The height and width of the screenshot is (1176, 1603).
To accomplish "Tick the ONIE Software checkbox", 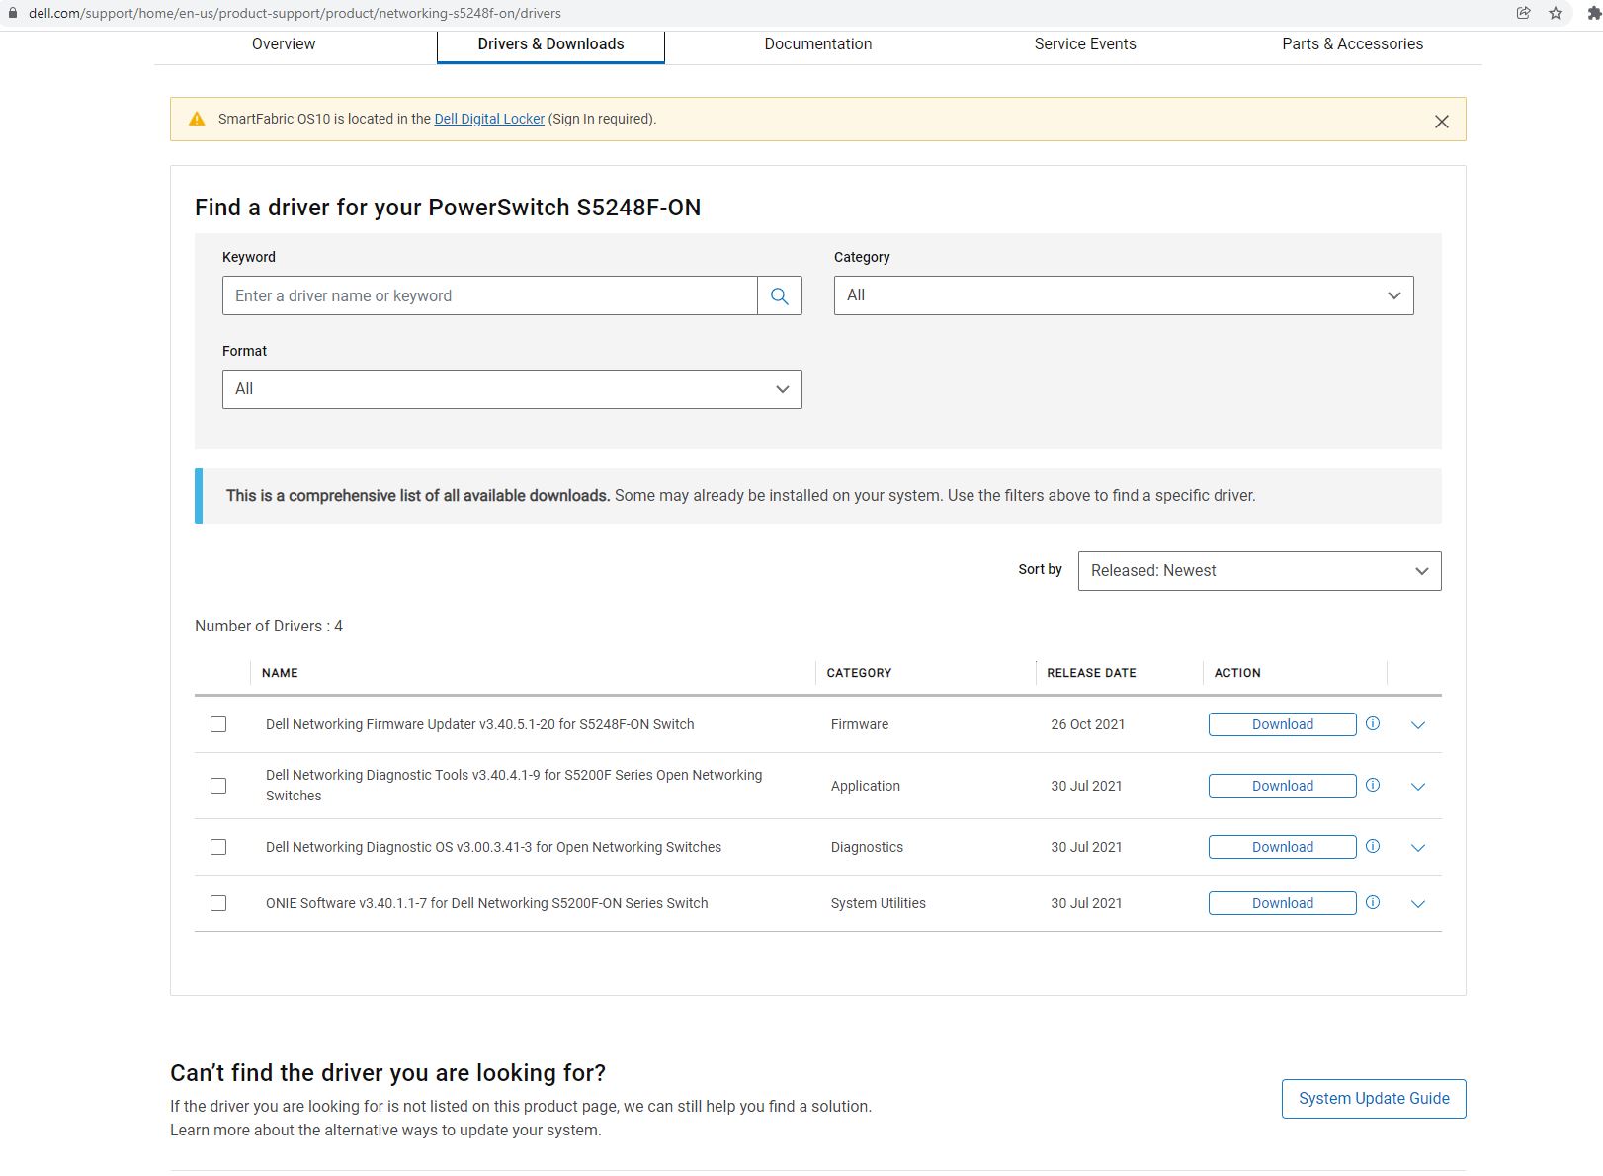I will click(218, 903).
